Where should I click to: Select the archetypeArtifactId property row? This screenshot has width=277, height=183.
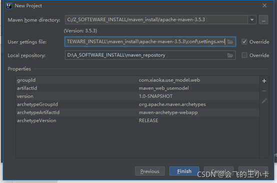pyautogui.click(x=137, y=113)
